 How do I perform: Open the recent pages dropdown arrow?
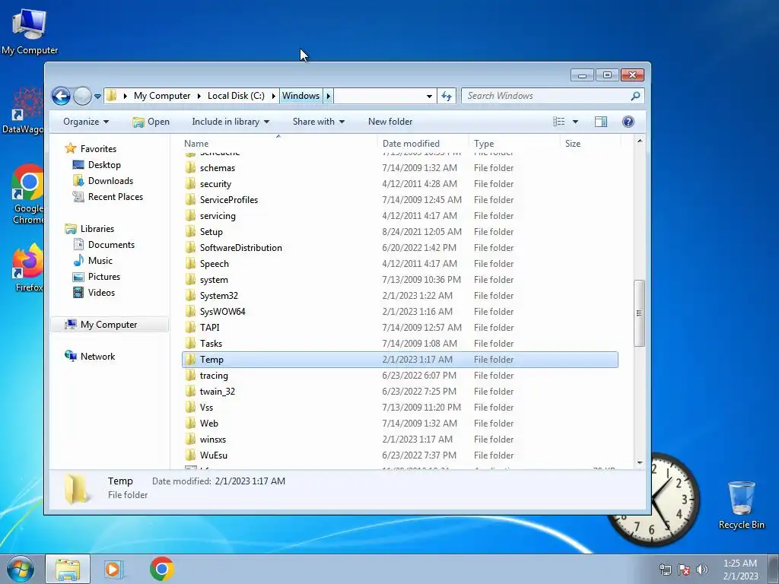(98, 97)
